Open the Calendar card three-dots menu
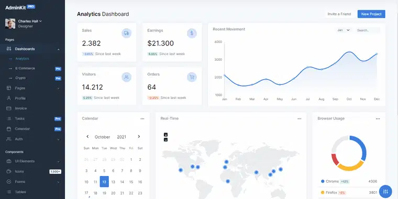398x199 pixels. coord(142,118)
